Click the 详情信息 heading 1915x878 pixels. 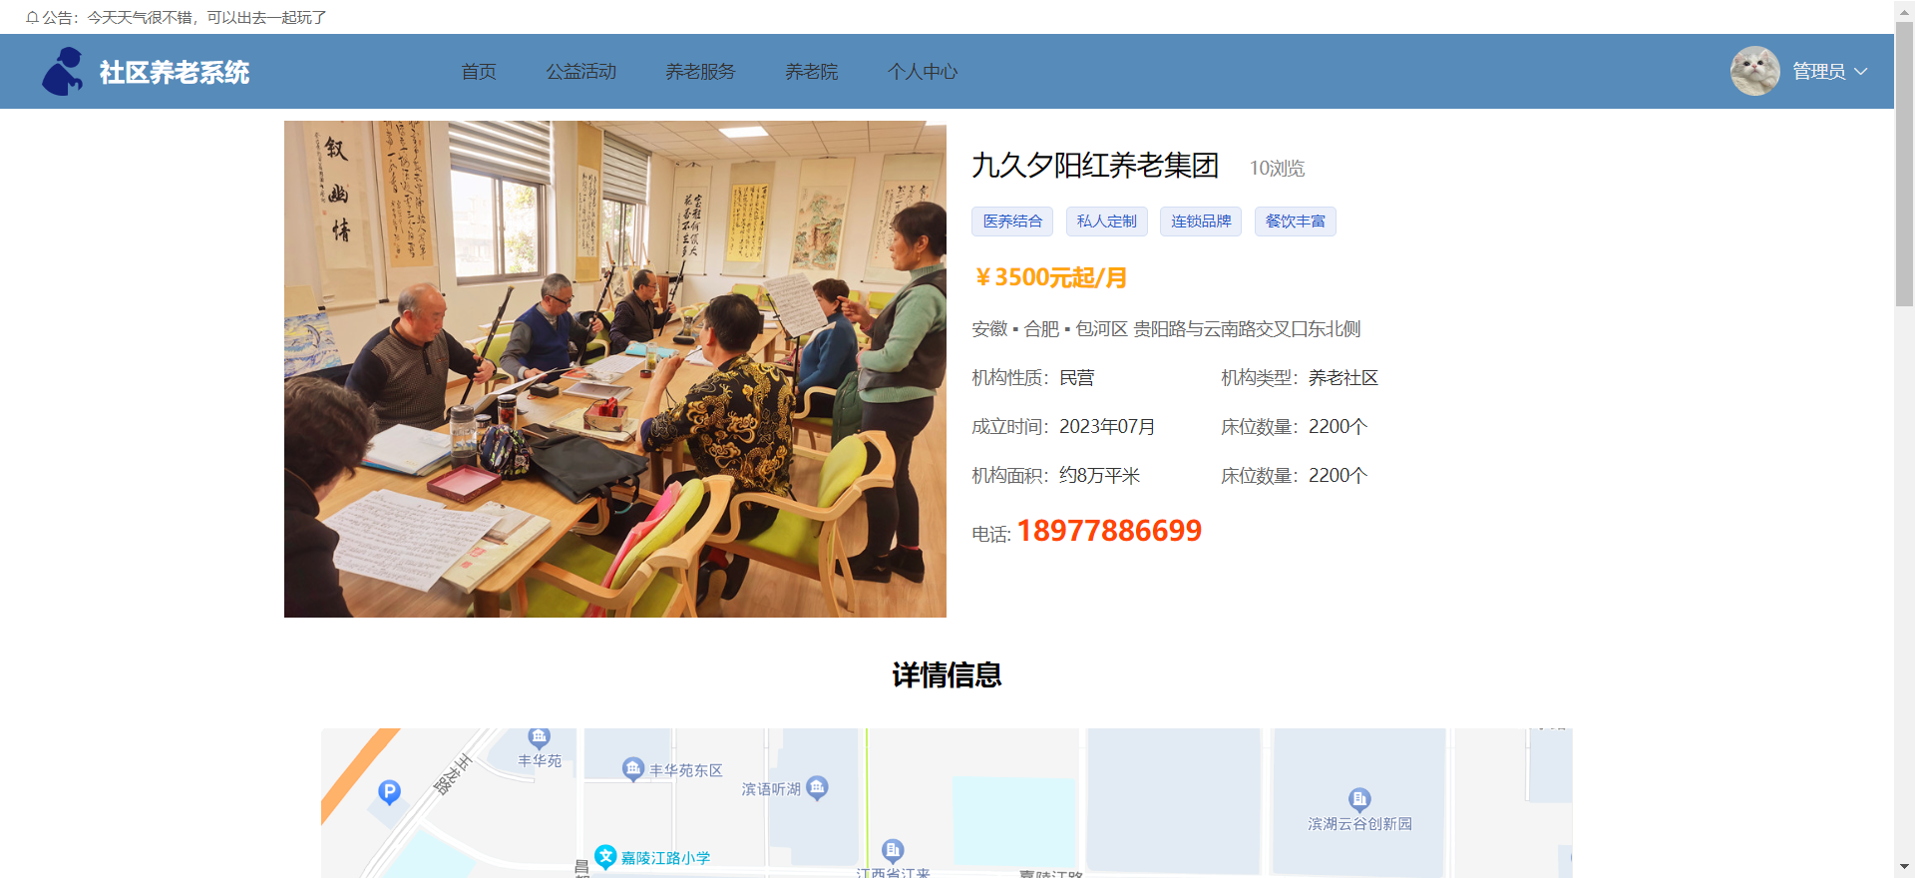[x=947, y=675]
